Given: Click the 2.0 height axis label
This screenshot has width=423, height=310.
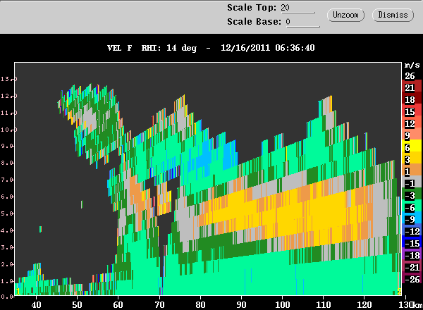Looking at the screenshot, I should point(8,264).
